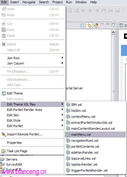The image size is (127, 177).
Task: Open mainContentRenderLayout.xsl file
Action: tap(95, 129)
